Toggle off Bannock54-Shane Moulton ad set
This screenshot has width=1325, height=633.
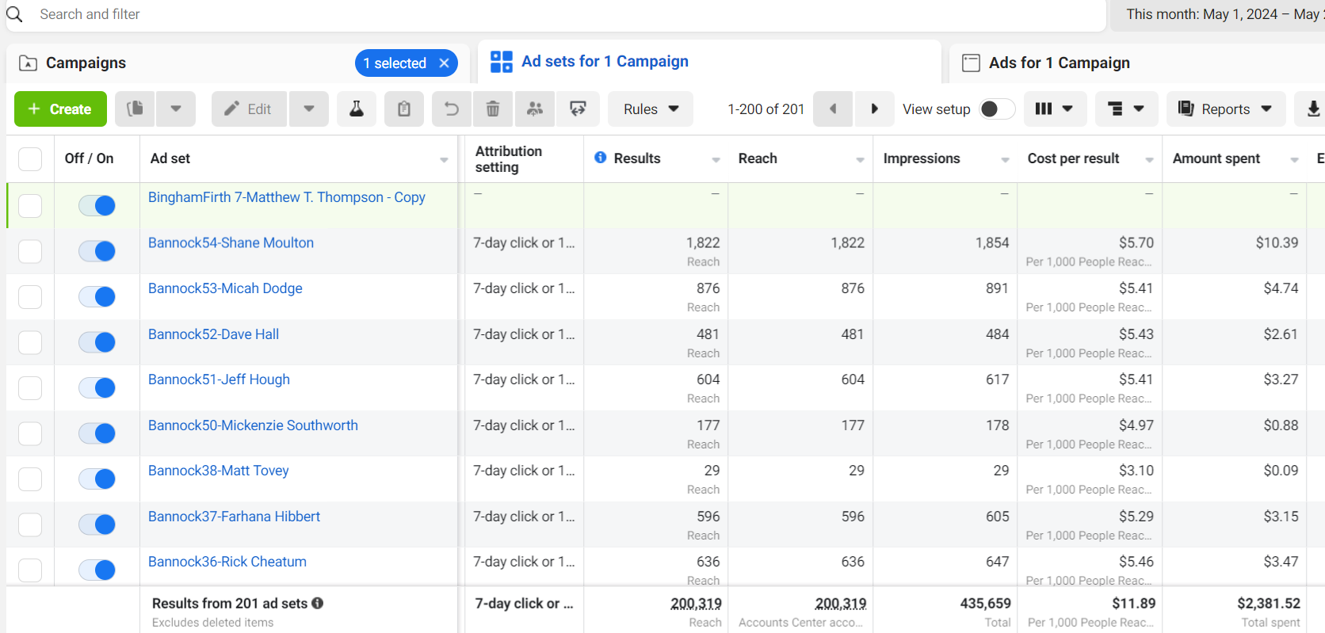[97, 251]
